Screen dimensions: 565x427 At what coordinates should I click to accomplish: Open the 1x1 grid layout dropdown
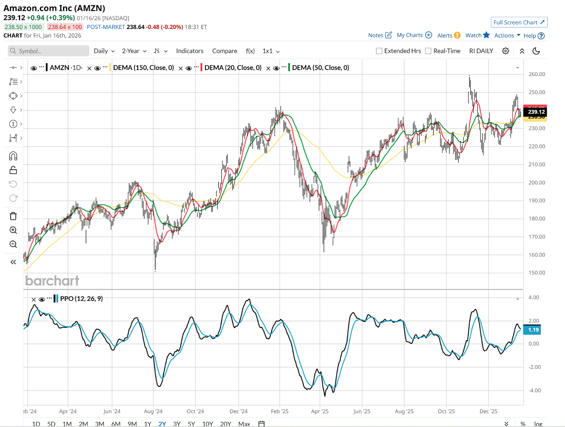[x=271, y=51]
